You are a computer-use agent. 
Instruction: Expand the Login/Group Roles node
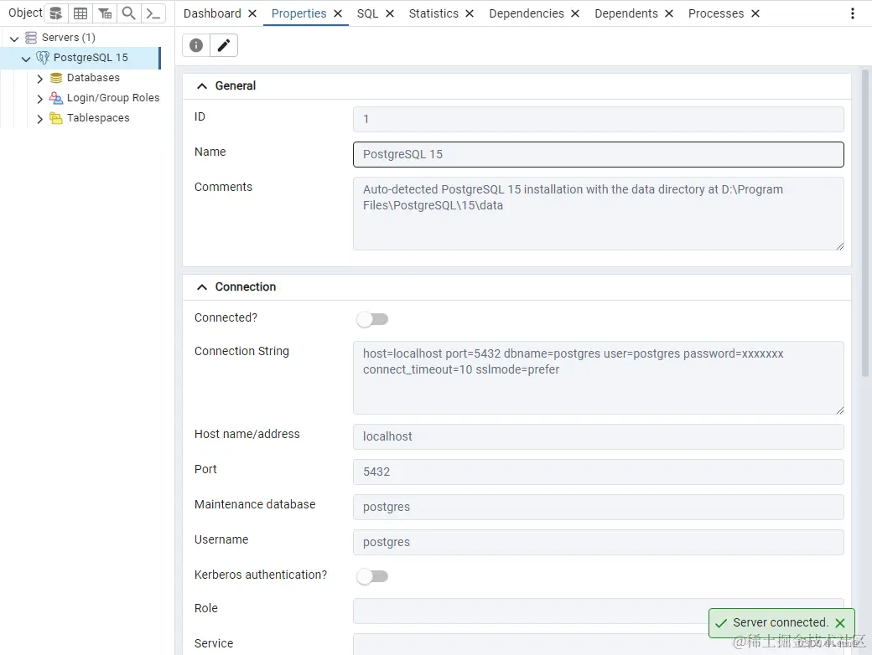click(x=39, y=99)
